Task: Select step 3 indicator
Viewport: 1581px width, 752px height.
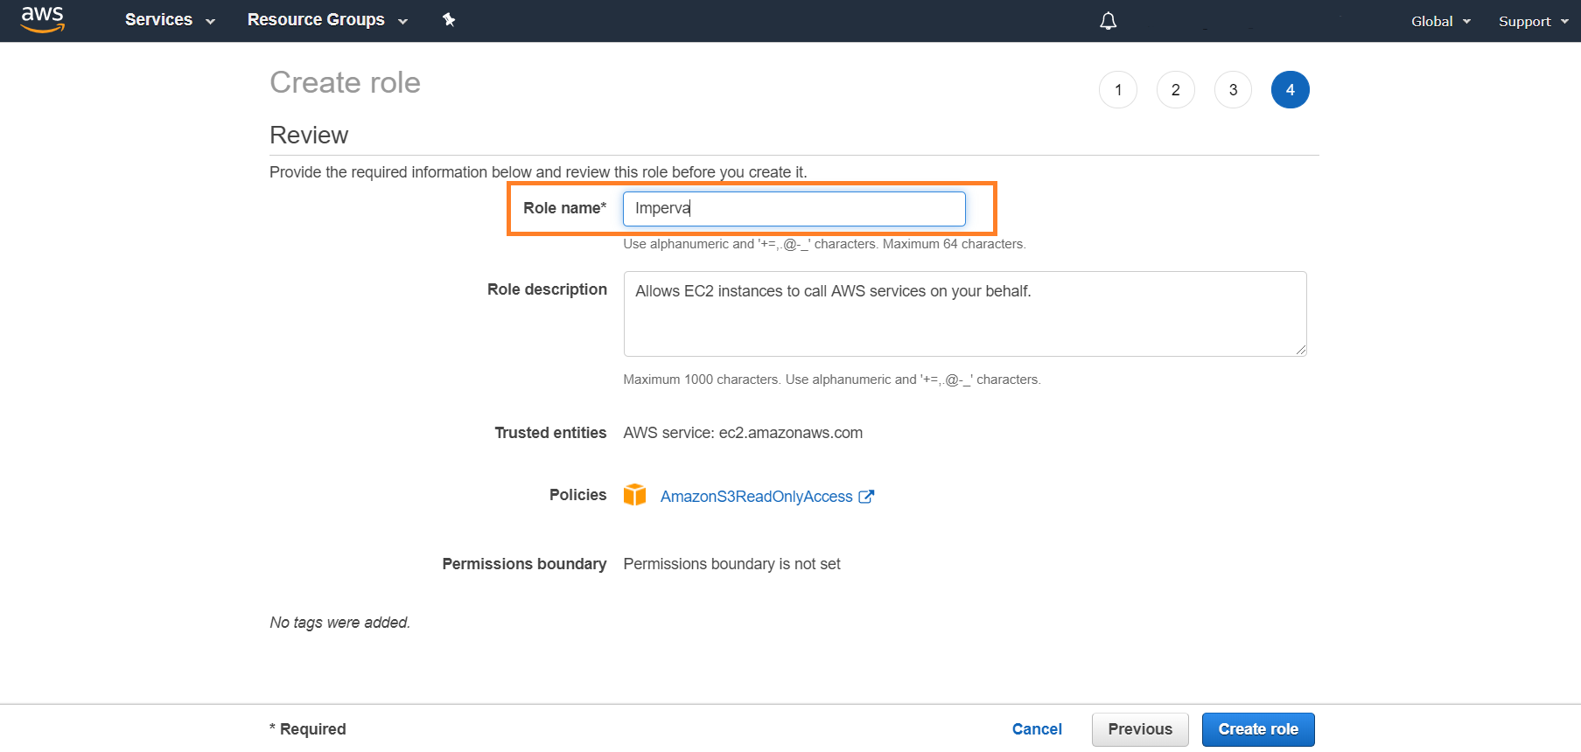Action: click(1233, 90)
